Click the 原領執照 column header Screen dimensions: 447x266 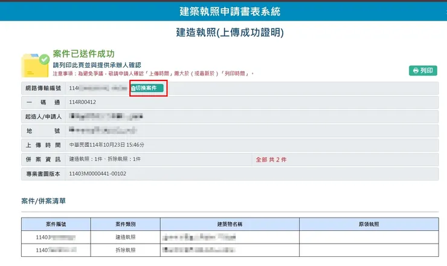tap(369, 224)
